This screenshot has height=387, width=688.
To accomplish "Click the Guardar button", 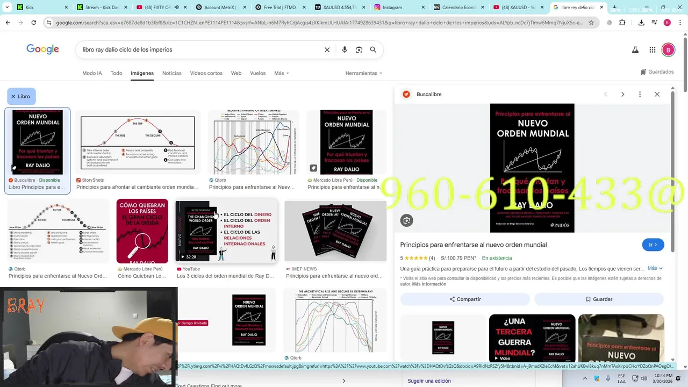I will pos(599,299).
